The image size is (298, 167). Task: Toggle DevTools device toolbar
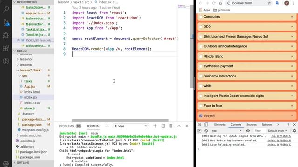pos(206,125)
